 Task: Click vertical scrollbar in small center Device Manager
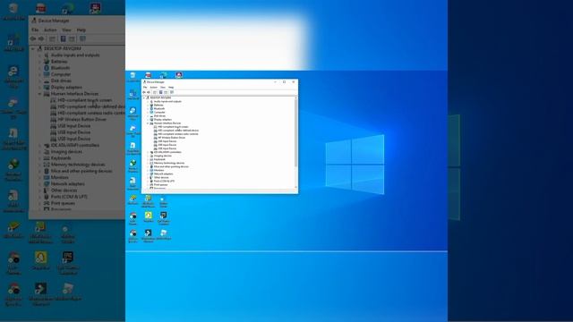click(296, 133)
